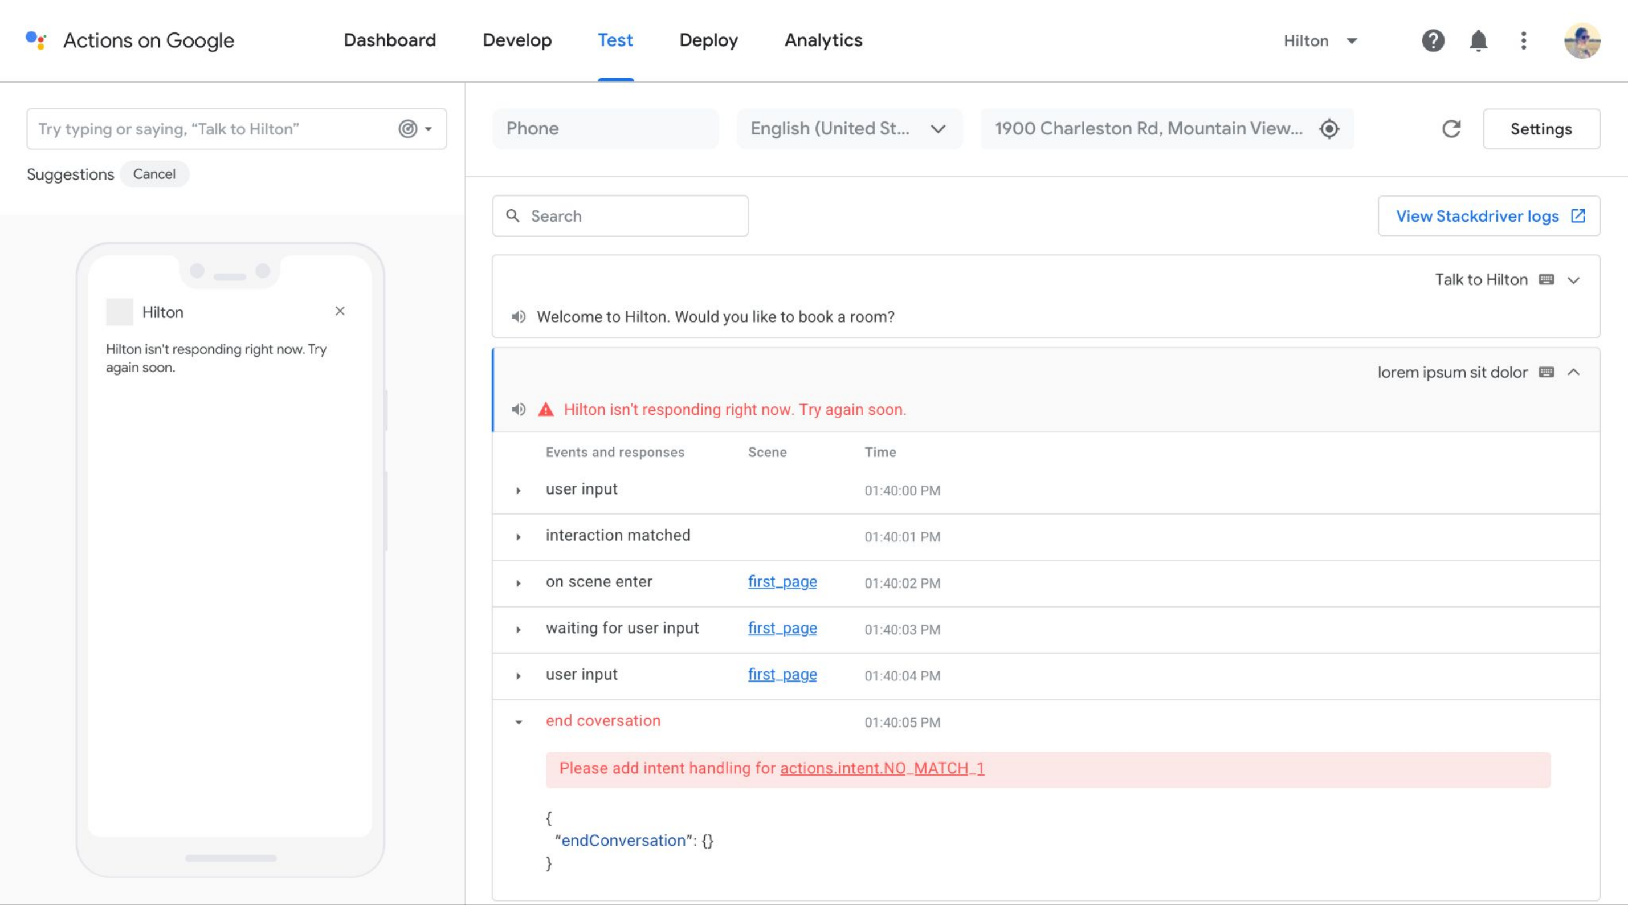The image size is (1628, 905).
Task: Click the endConversation JSON key
Action: (x=624, y=841)
